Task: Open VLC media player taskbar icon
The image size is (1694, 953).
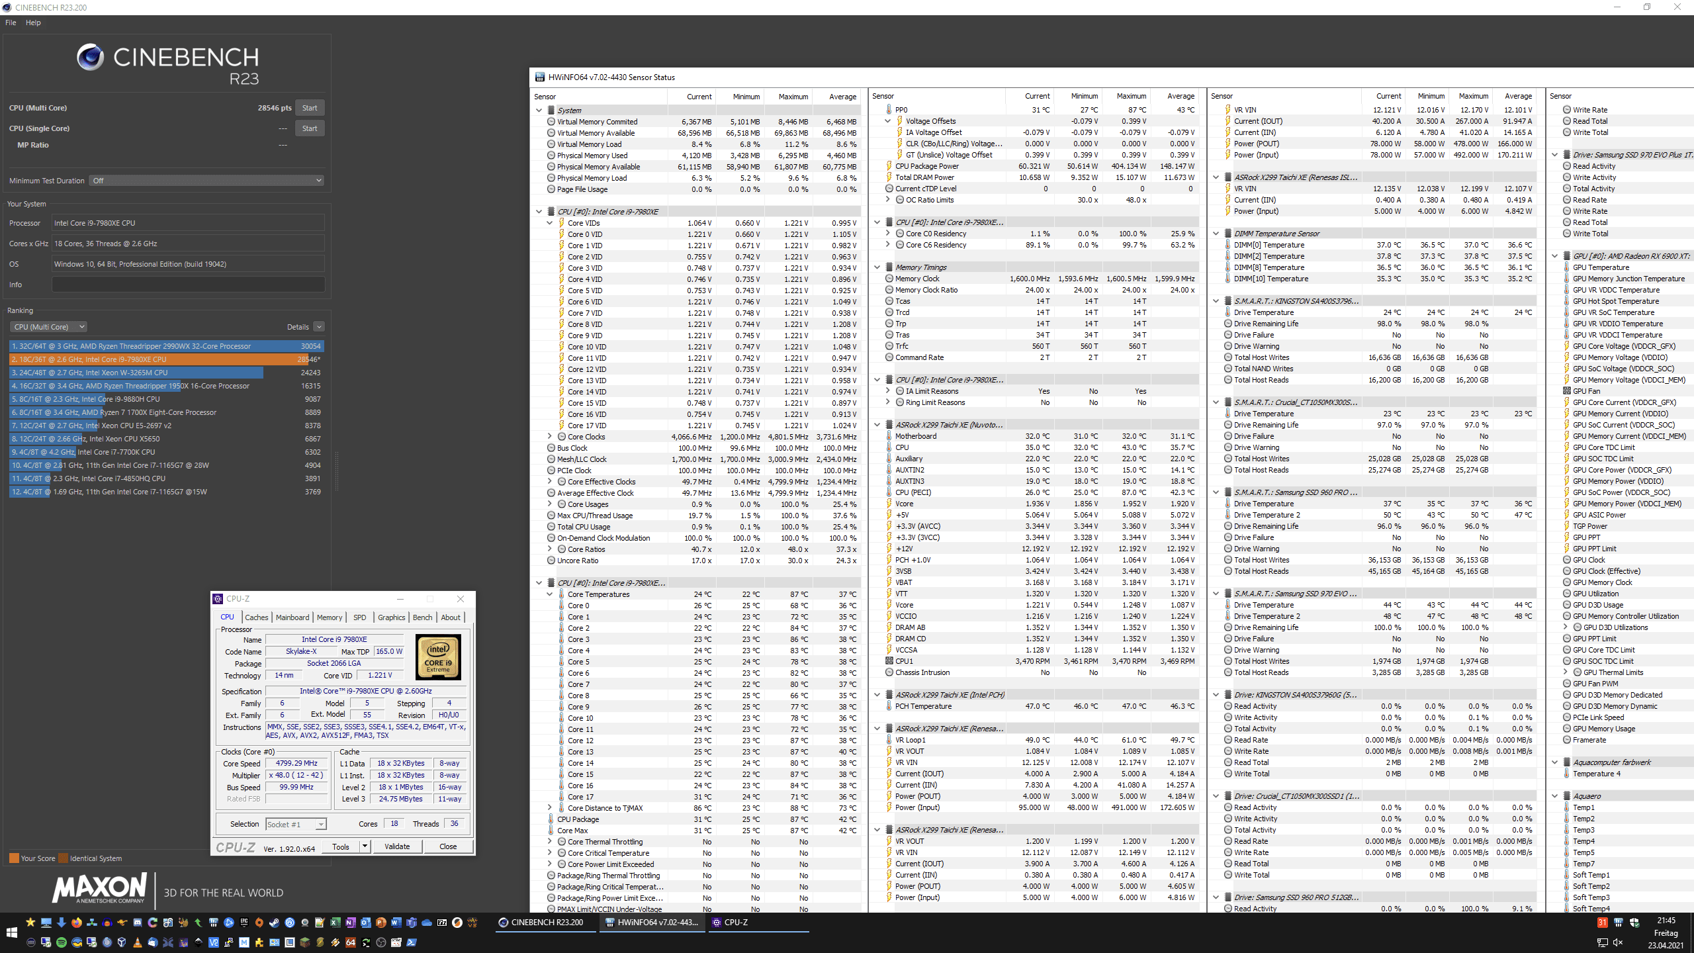Action: coord(138,942)
